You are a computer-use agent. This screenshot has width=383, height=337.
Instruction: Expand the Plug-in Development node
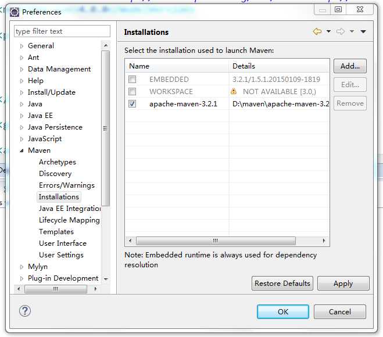(22, 278)
